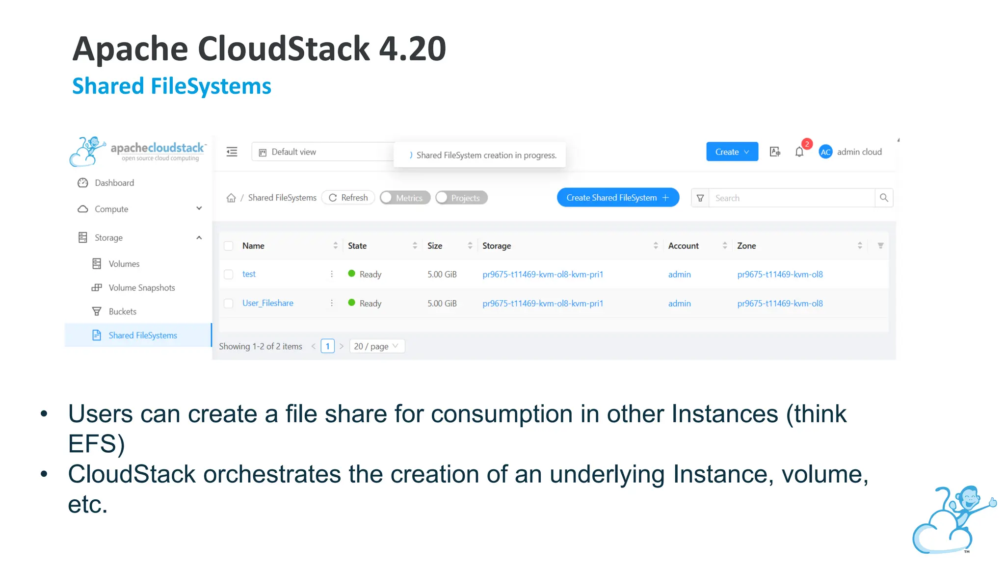This screenshot has width=1005, height=565.
Task: Click the search magnifier icon
Action: pyautogui.click(x=884, y=198)
